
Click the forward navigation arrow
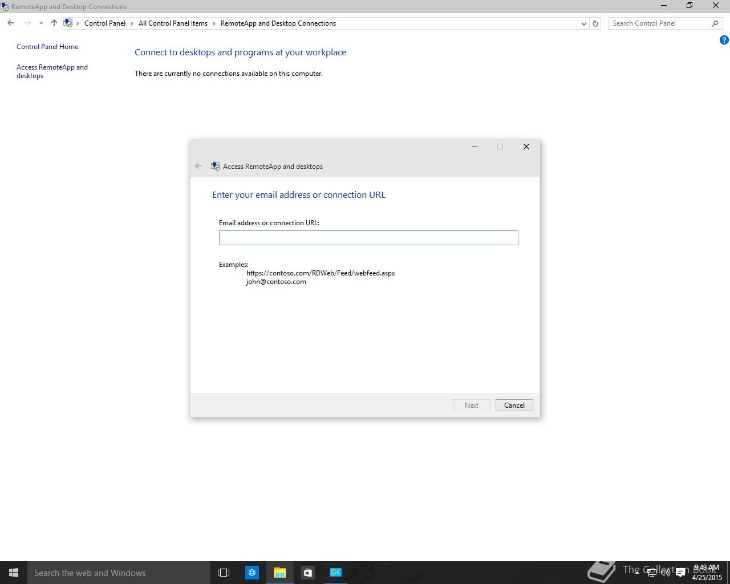[27, 23]
